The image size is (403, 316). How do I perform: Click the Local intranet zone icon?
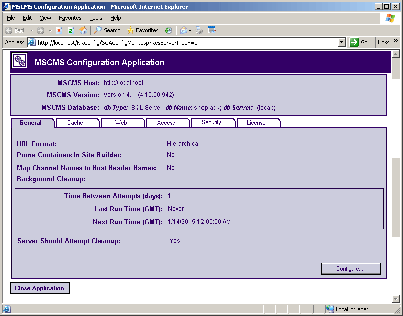[330, 309]
